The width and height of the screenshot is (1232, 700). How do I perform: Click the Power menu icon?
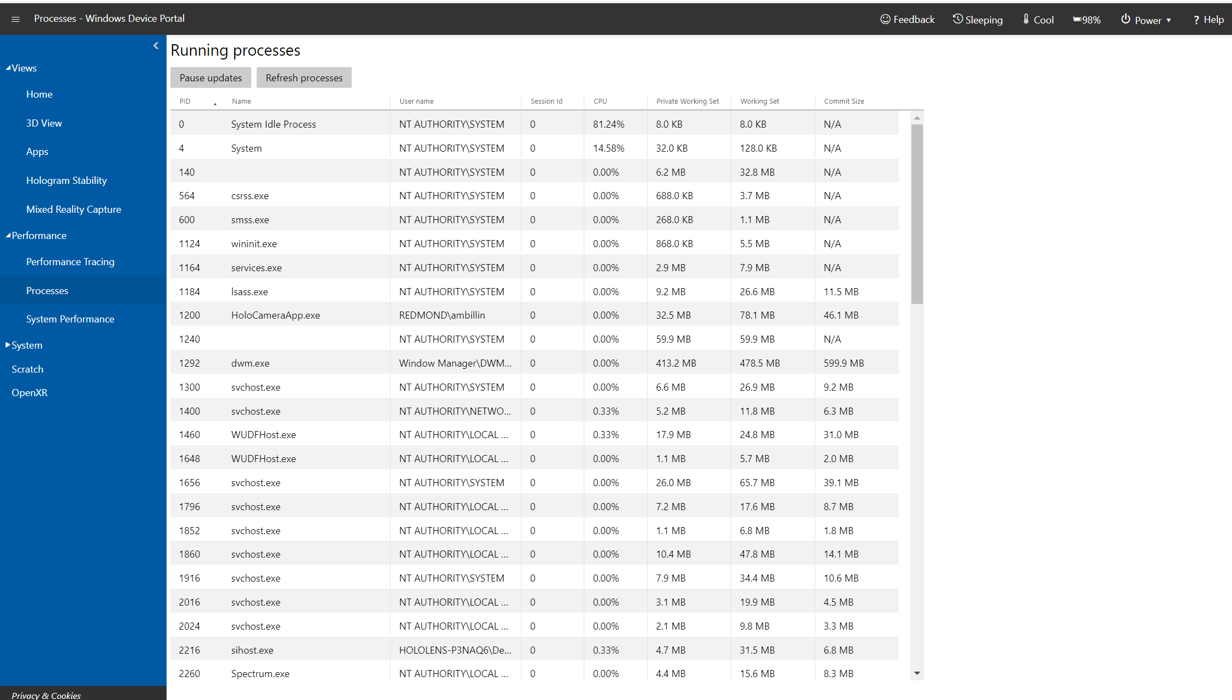coord(1126,17)
